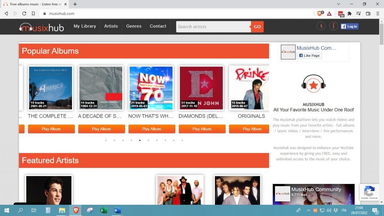
Task: Open the tab search dropdown arrow
Action: (339, 4)
